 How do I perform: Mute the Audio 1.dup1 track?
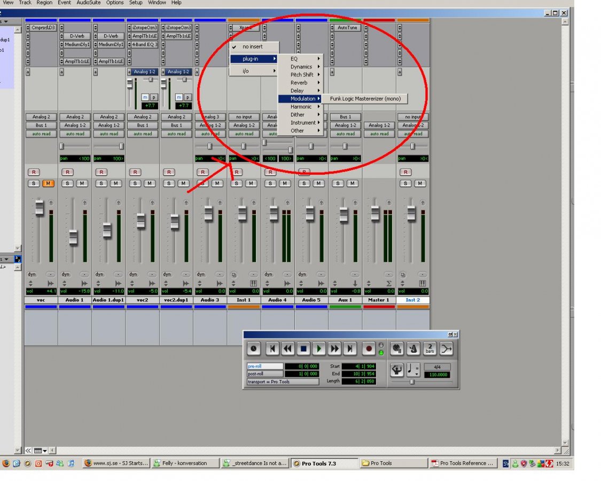tap(116, 183)
